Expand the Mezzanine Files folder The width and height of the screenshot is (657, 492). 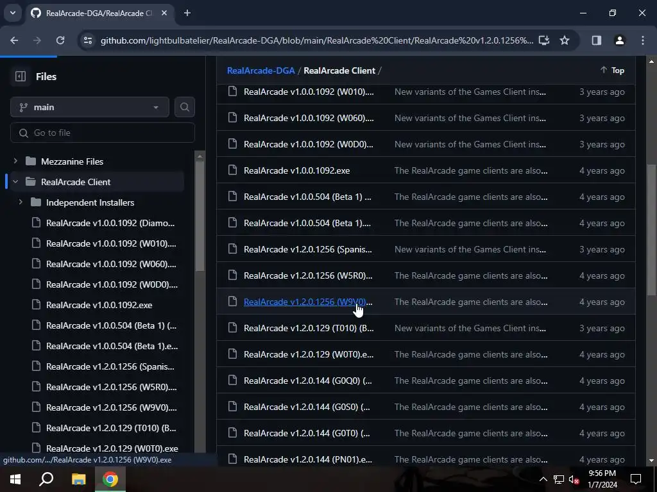(15, 161)
